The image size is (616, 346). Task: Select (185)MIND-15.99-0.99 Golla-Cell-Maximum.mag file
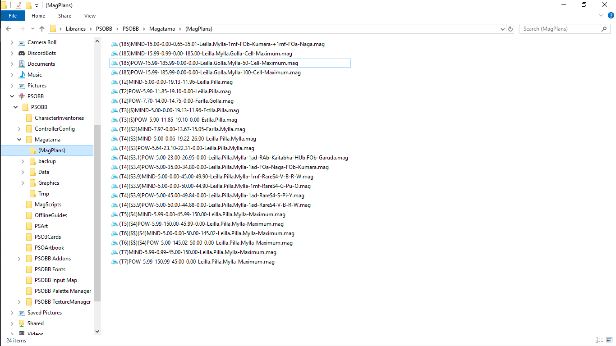[x=205, y=54]
